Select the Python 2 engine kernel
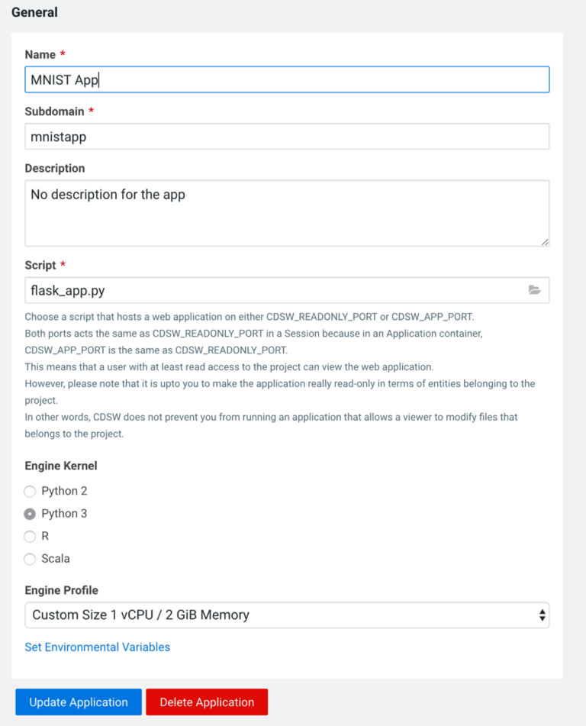Screen dimensions: 586x726 coord(29,491)
